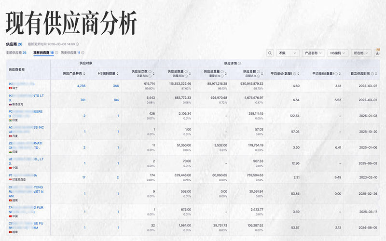Click info icon beside 最新更新时间 timestamp
The height and width of the screenshot is (241, 386).
click(x=78, y=44)
